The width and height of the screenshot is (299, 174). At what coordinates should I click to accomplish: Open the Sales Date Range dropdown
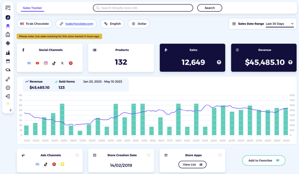tap(279, 24)
